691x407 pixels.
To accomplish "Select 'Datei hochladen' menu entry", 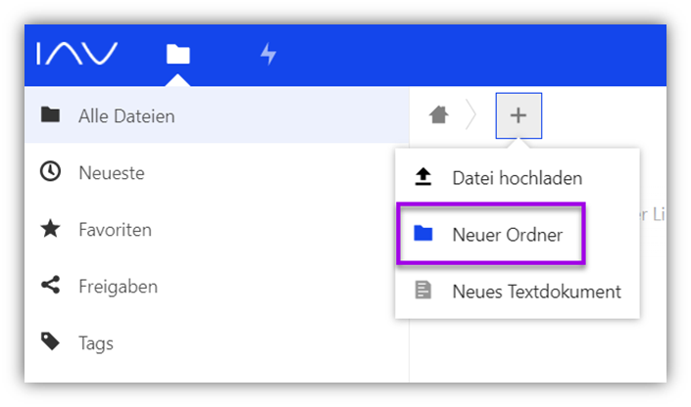I will [x=517, y=178].
